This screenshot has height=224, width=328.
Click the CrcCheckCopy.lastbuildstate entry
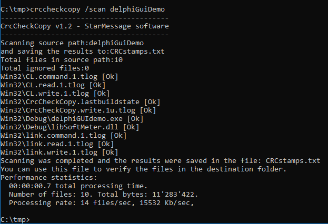click(x=81, y=102)
